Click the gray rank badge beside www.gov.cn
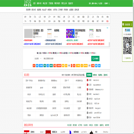Viewport: 134px width, 134px height. pos(87,108)
